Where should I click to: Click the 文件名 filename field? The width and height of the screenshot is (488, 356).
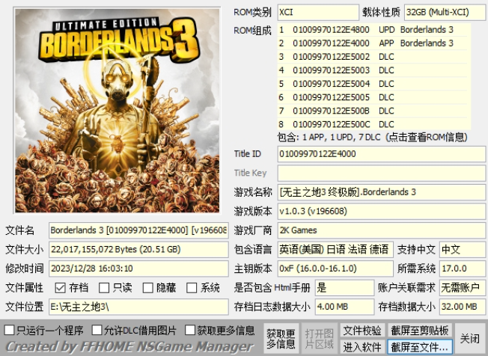pos(138,230)
